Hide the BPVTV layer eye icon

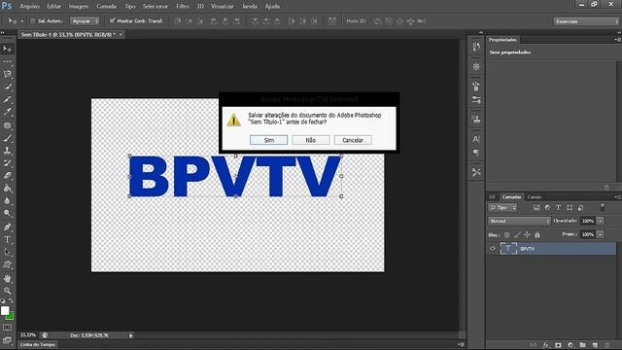pos(493,249)
